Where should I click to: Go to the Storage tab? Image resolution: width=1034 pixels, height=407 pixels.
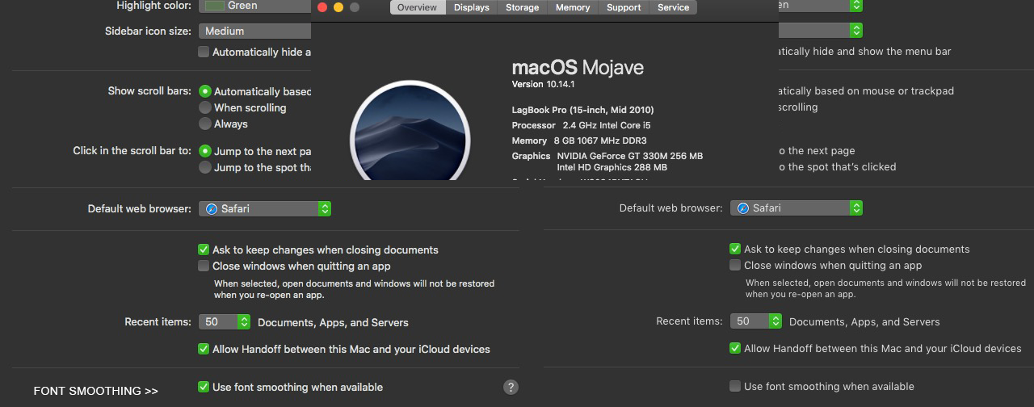point(523,7)
